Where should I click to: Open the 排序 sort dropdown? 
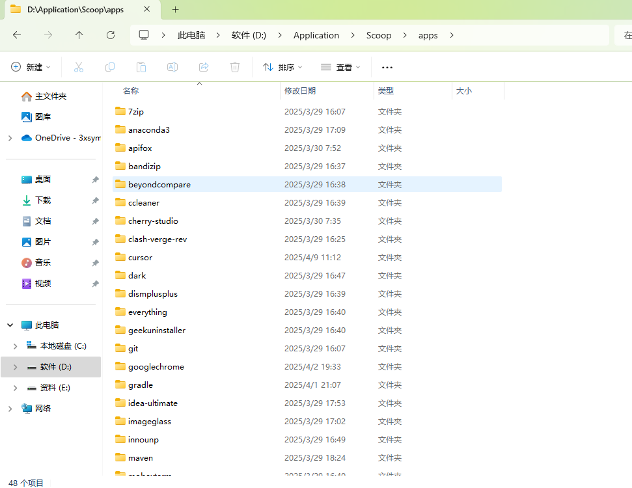282,67
